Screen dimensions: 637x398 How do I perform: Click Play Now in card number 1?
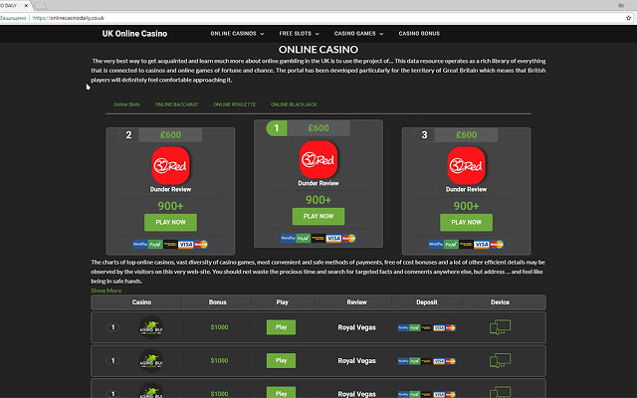click(x=318, y=216)
